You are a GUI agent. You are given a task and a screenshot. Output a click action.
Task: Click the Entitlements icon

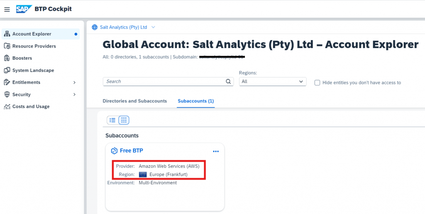point(7,82)
